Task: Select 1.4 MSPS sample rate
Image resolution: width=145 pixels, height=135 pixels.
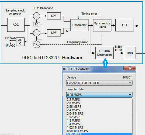Action: click(73, 124)
